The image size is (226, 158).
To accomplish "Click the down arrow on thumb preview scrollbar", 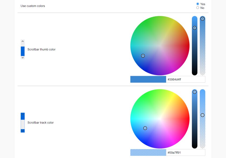I will pyautogui.click(x=23, y=57).
